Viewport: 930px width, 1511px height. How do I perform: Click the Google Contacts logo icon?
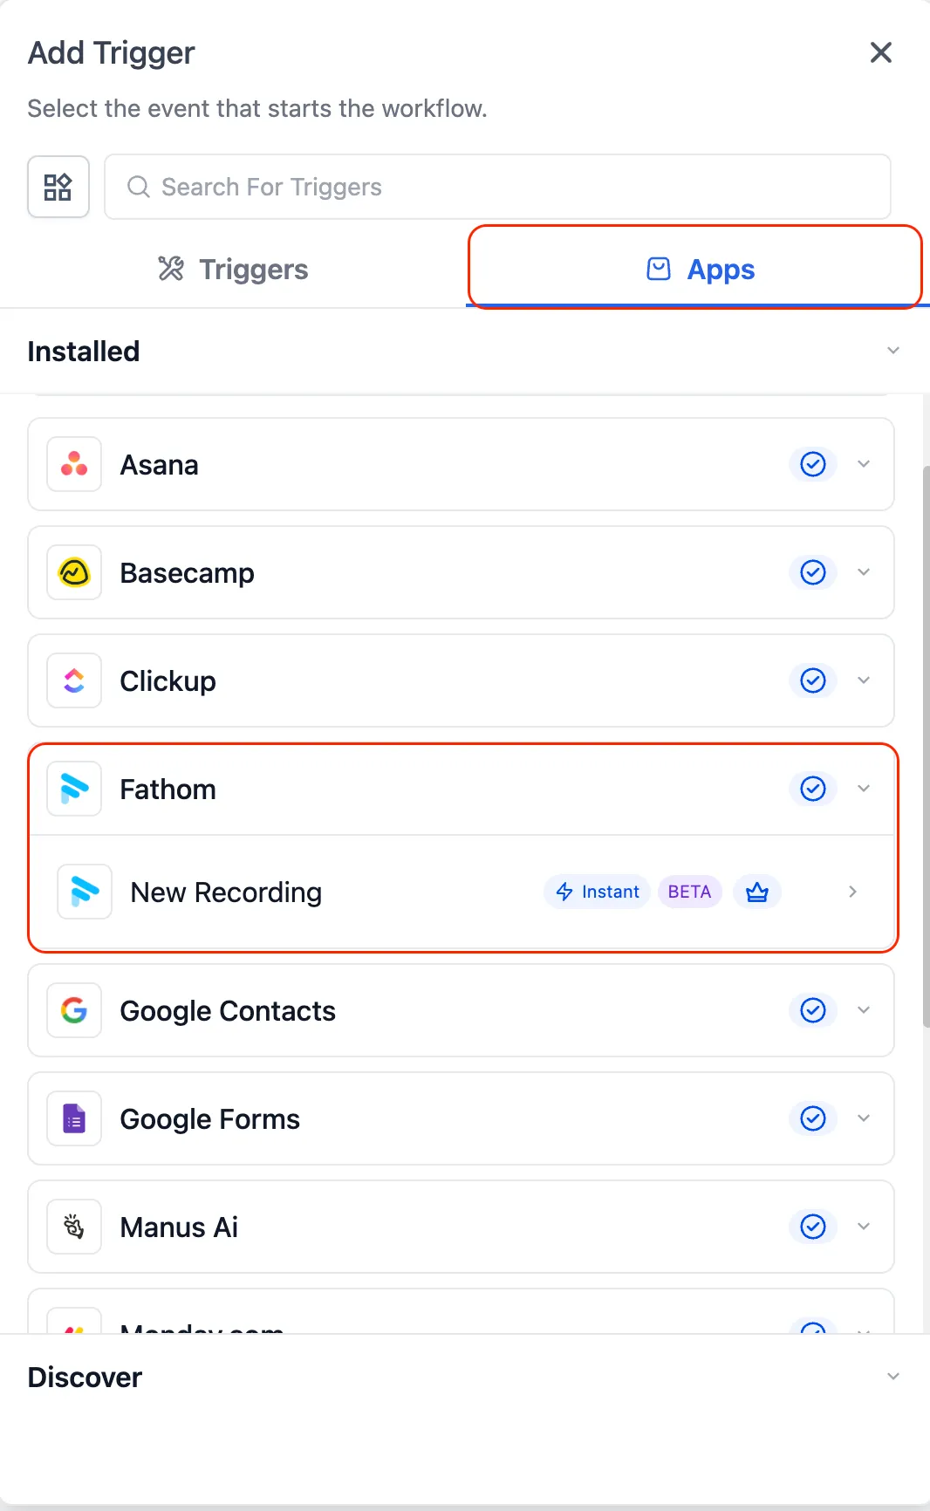tap(74, 1010)
